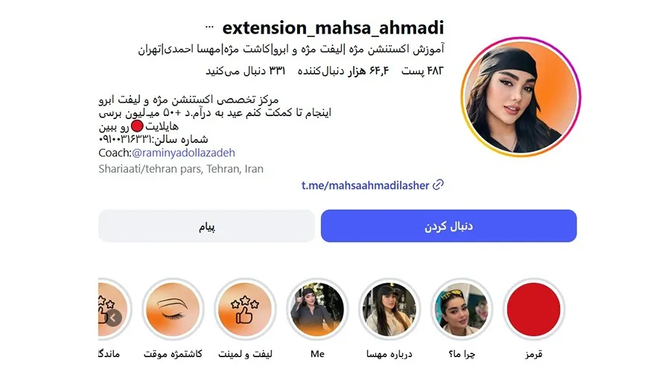The width and height of the screenshot is (662, 372).
Task: Open the red 'قرمز' highlight circle
Action: (533, 310)
